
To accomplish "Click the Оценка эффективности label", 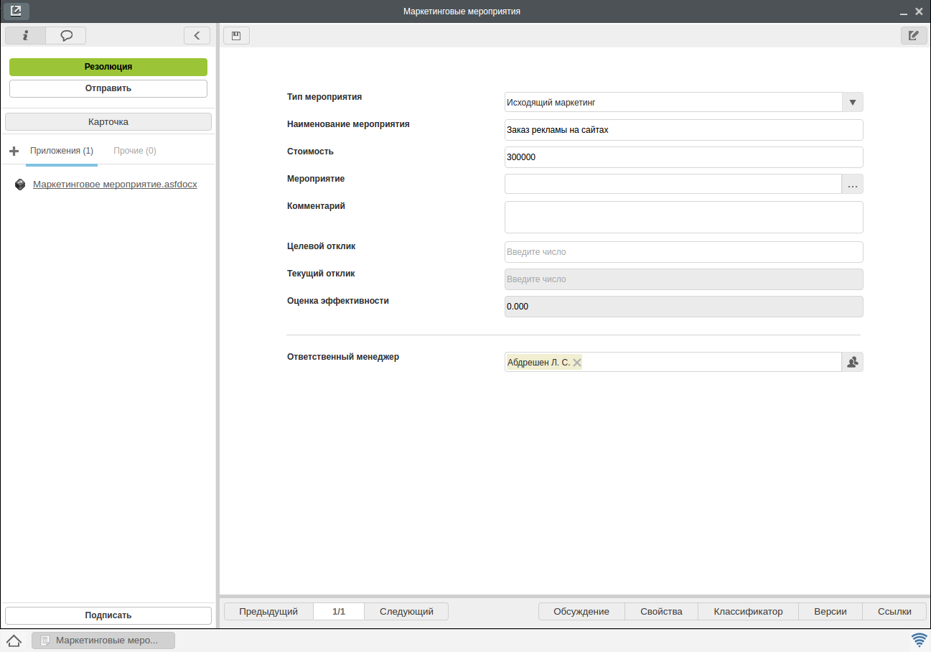I will click(x=338, y=301).
